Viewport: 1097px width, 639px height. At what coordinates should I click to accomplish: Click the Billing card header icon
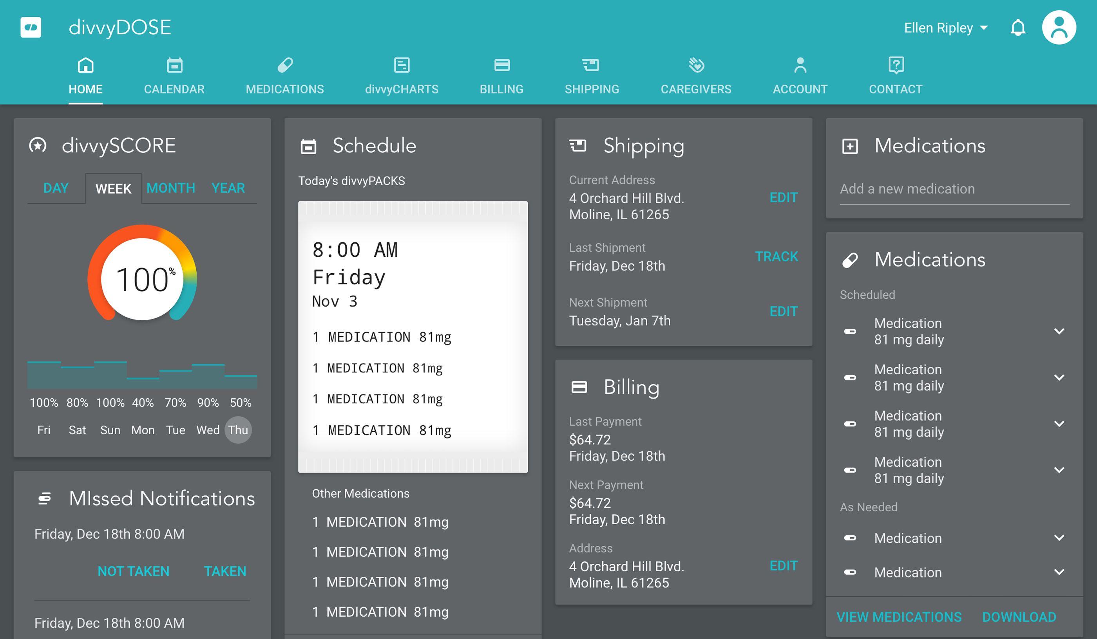tap(579, 387)
